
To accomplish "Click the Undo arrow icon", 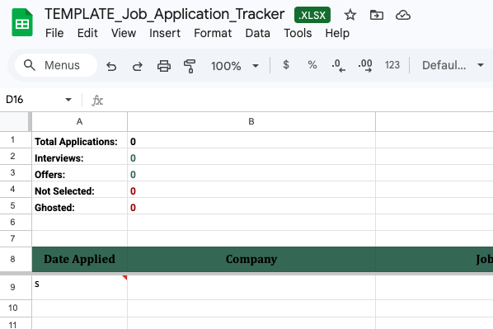I will pyautogui.click(x=111, y=66).
